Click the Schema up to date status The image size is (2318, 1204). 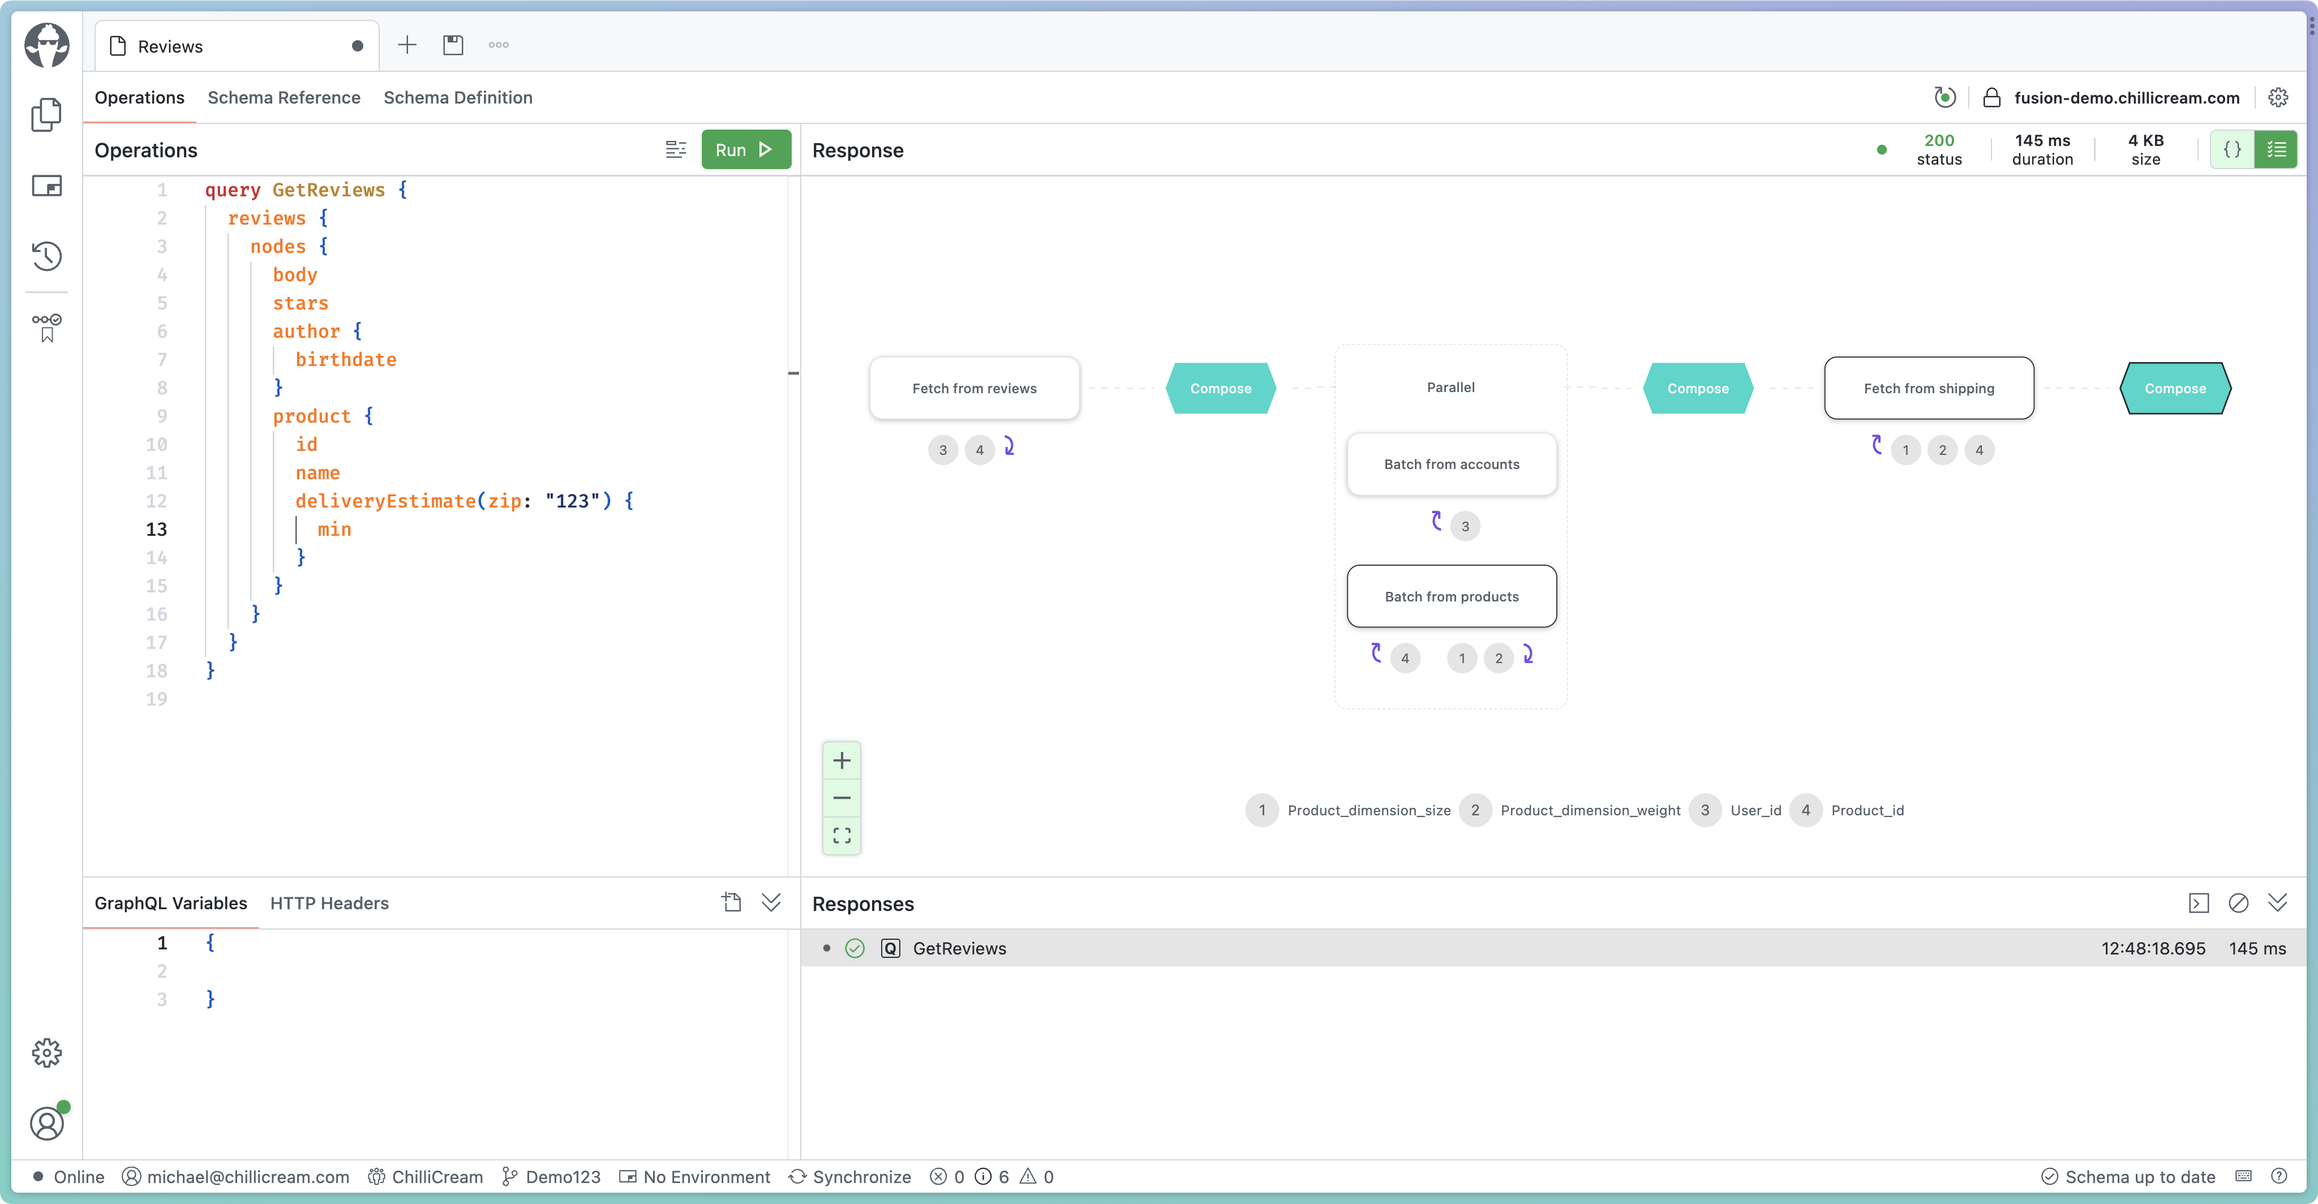(x=2128, y=1177)
